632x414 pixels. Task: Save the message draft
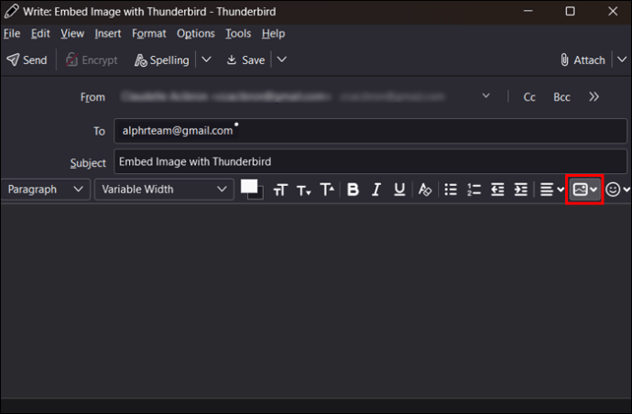[245, 60]
